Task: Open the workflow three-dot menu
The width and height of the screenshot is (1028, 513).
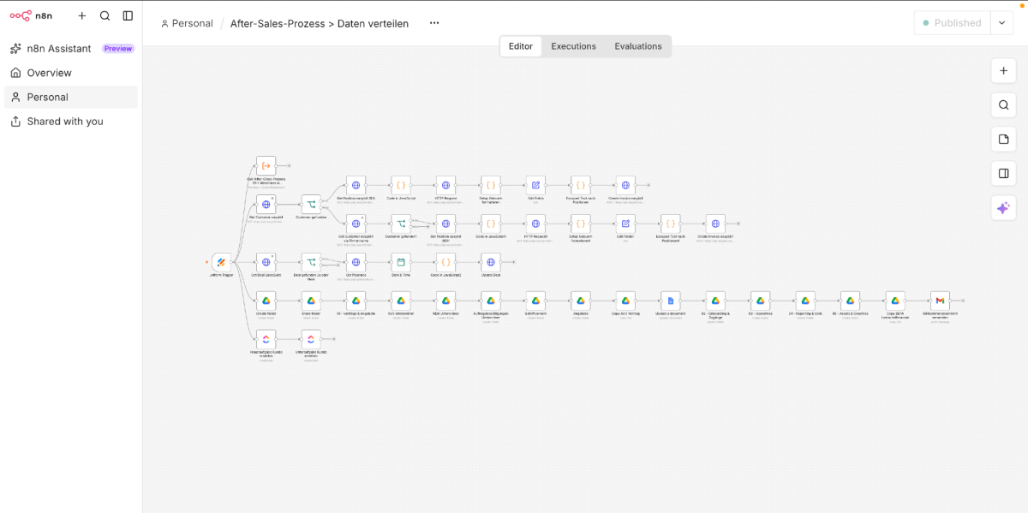Action: point(434,23)
